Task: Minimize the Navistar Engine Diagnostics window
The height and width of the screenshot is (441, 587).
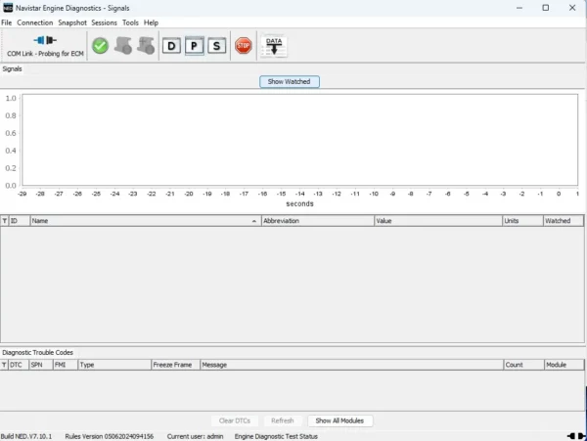Action: (519, 8)
